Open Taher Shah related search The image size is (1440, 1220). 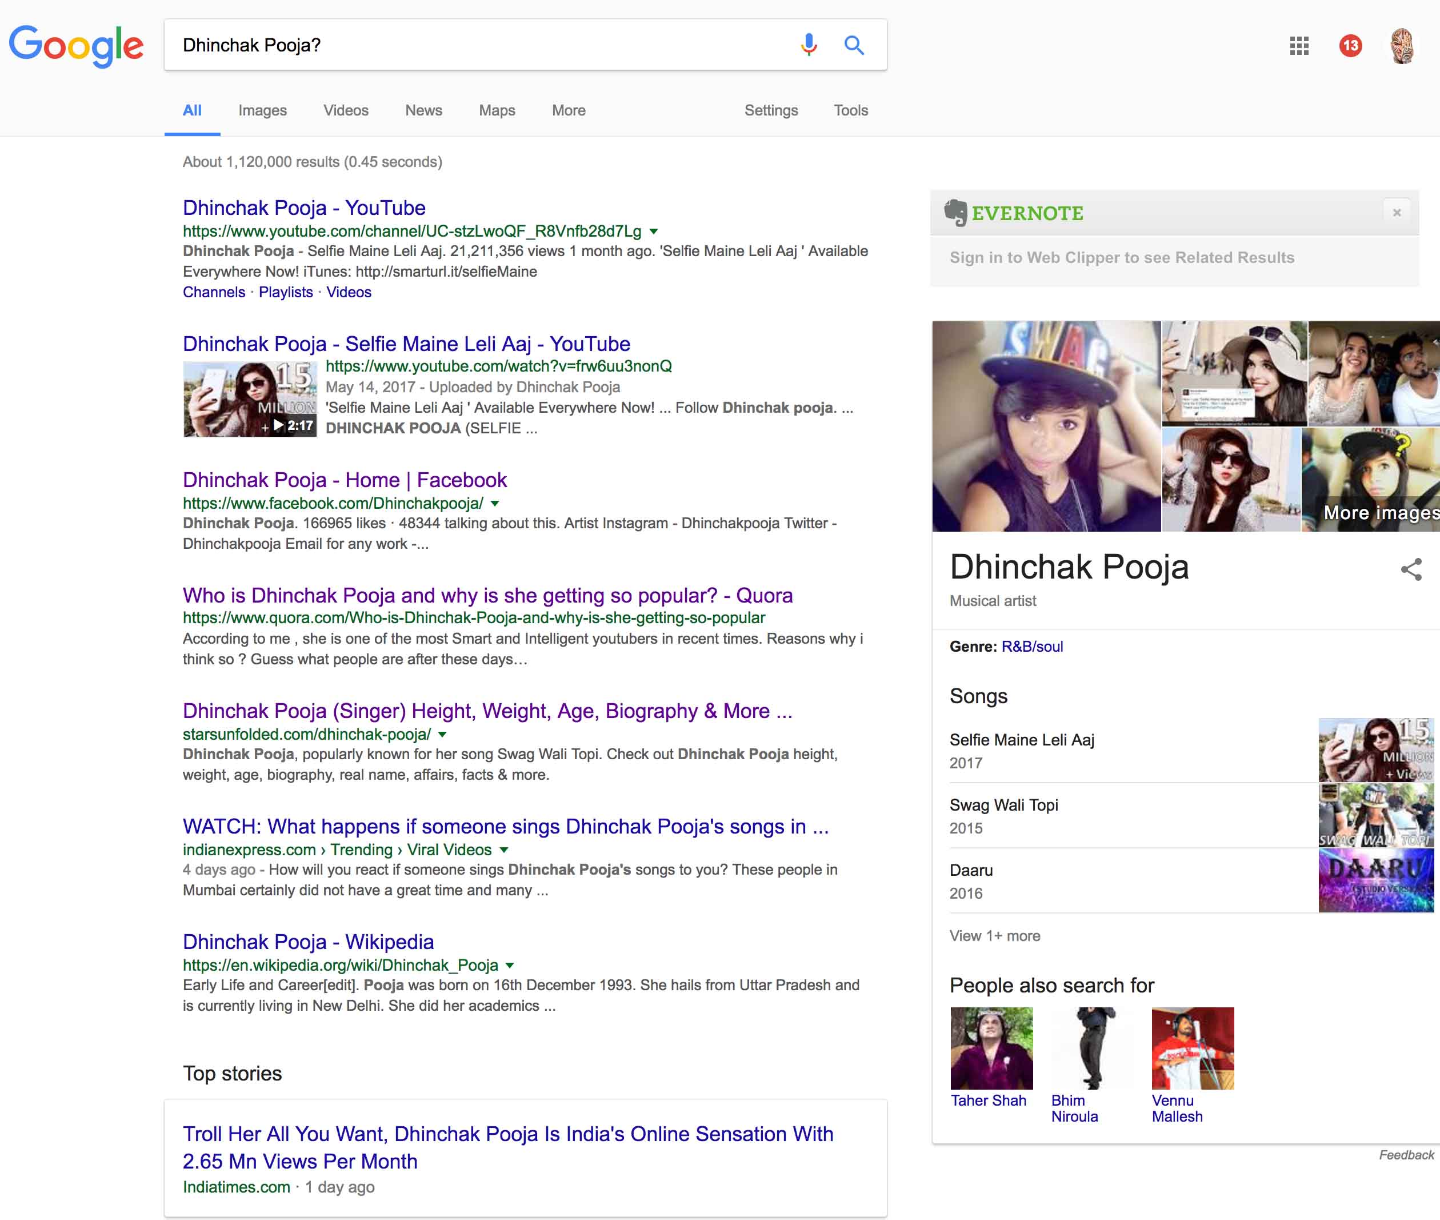(x=988, y=1101)
